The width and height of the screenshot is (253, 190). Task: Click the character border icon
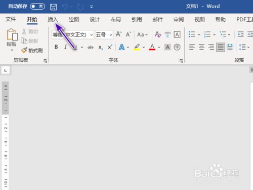click(x=177, y=34)
